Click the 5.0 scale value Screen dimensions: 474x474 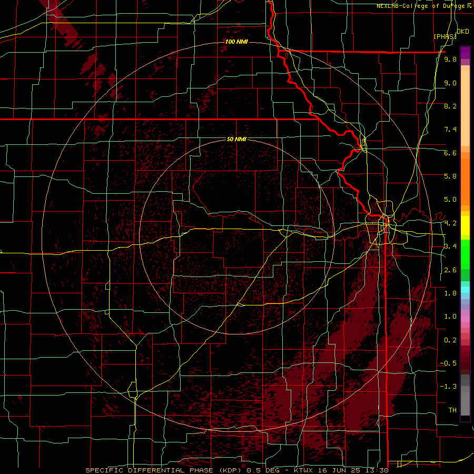(450, 200)
